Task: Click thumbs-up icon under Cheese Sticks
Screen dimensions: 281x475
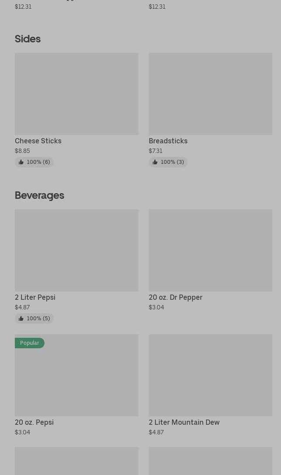Action: tap(21, 162)
